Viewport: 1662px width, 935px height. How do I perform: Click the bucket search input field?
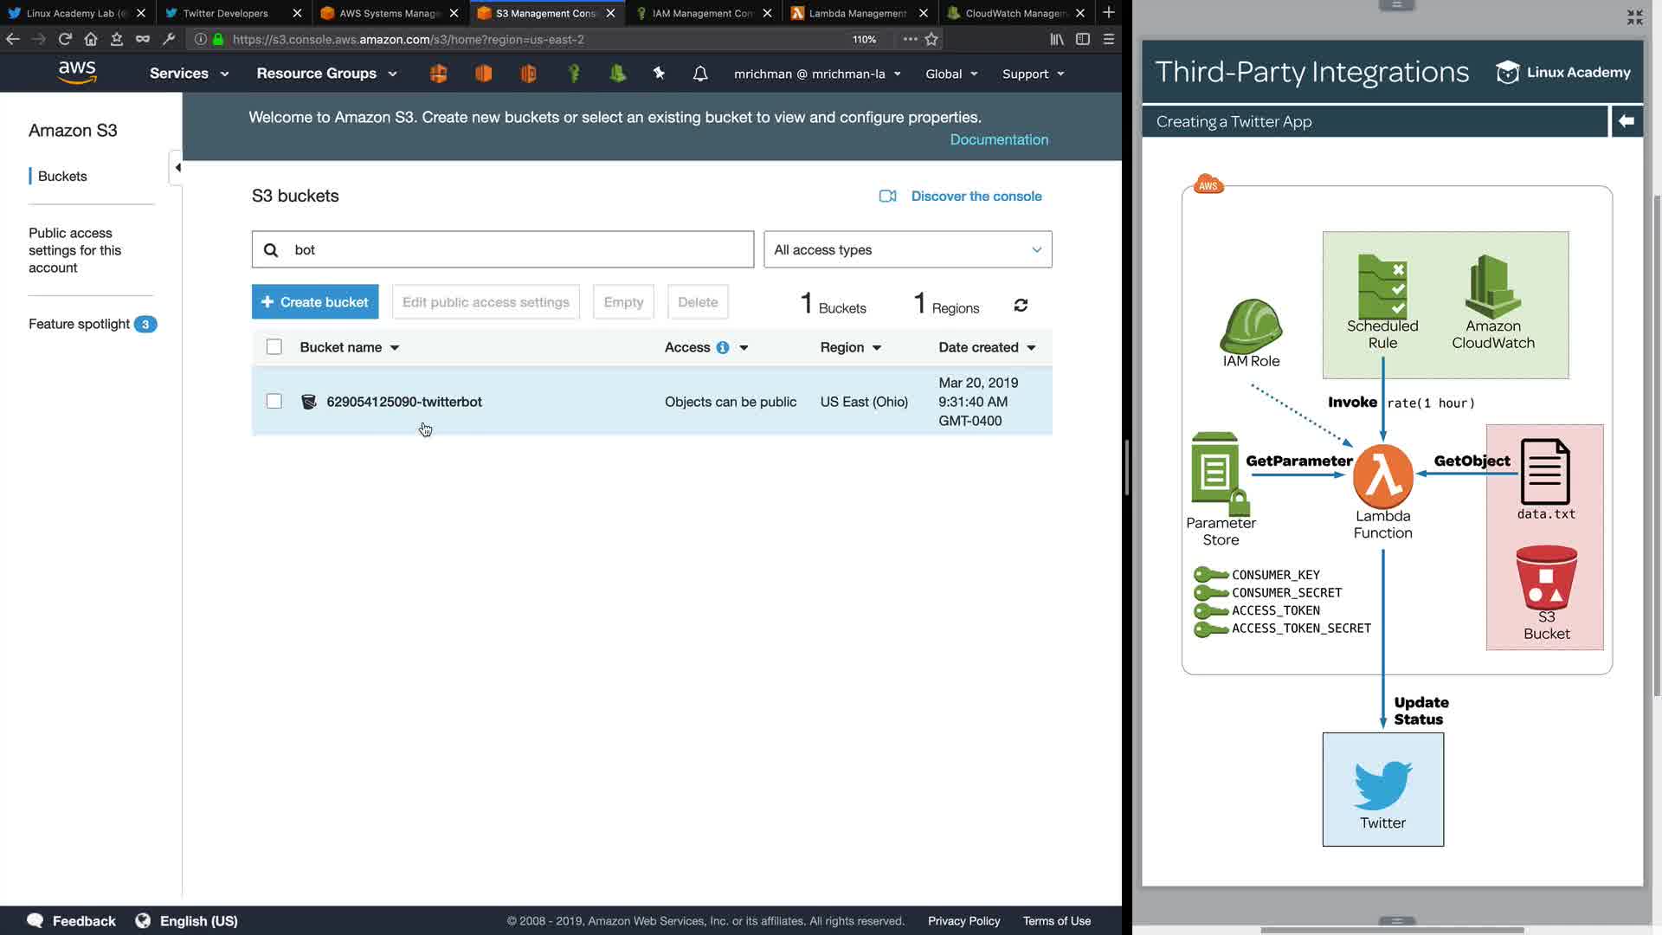pos(519,249)
